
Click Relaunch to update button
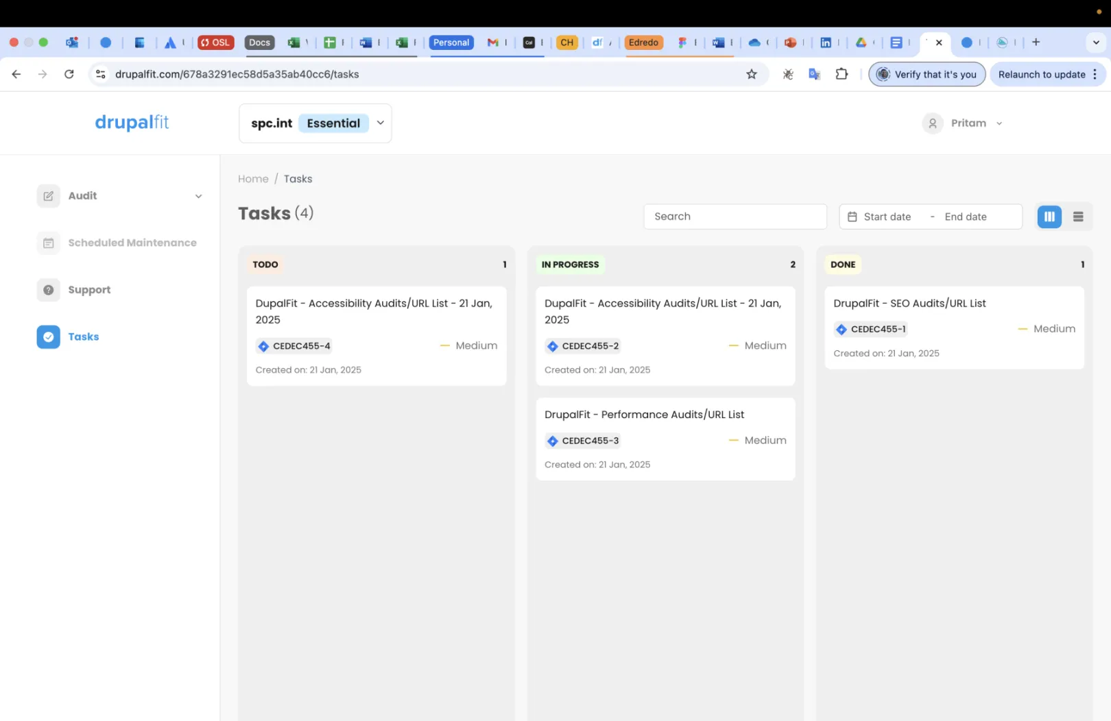(1041, 74)
